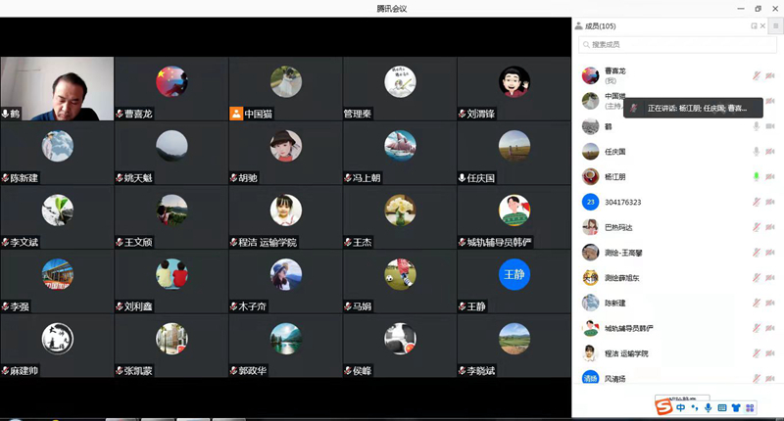Screen dimensions: 784x421
Task: Click the pop-out icon beside the members panel close button
Action: click(754, 26)
